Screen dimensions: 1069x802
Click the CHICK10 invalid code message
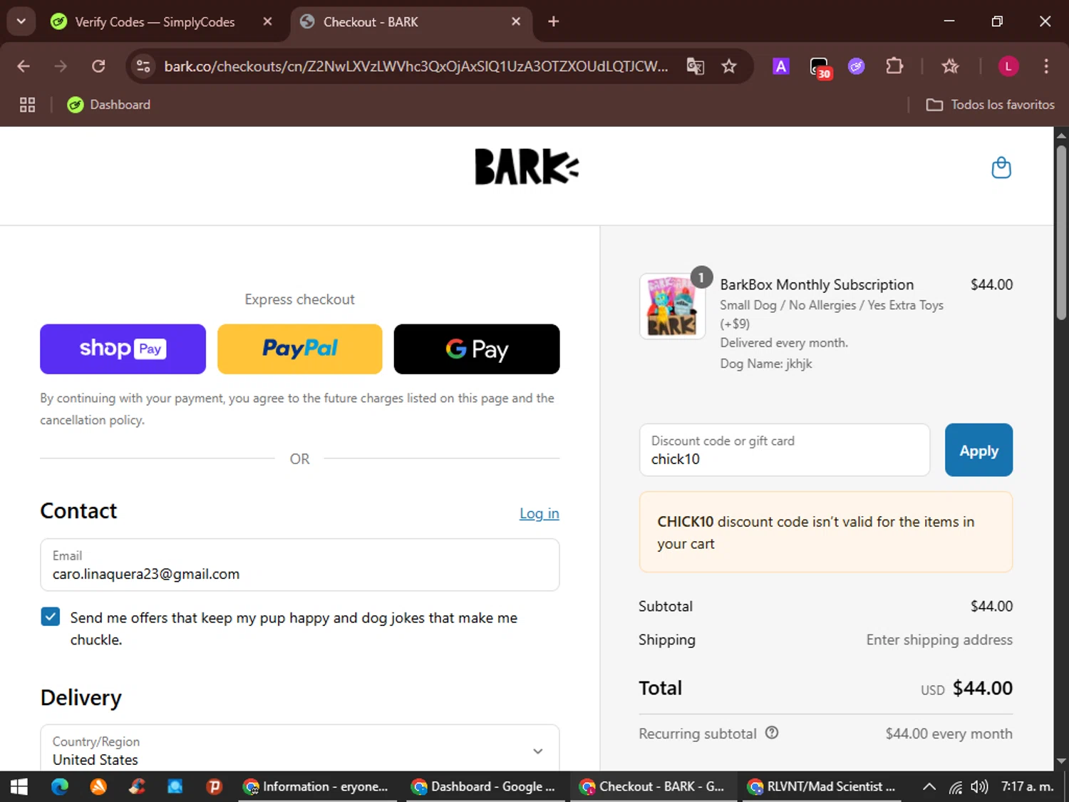826,532
